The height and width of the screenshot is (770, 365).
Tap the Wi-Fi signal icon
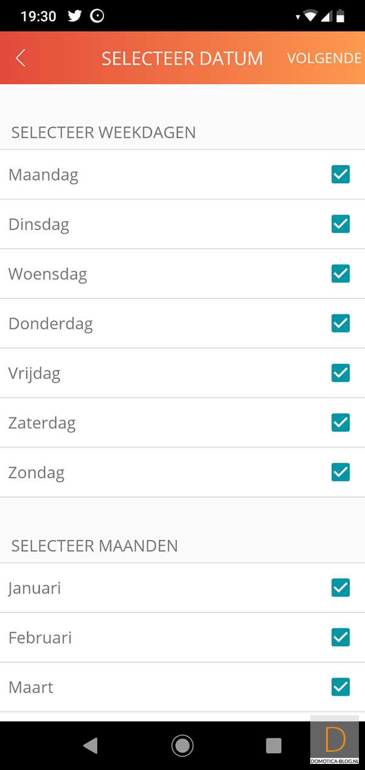(x=310, y=16)
